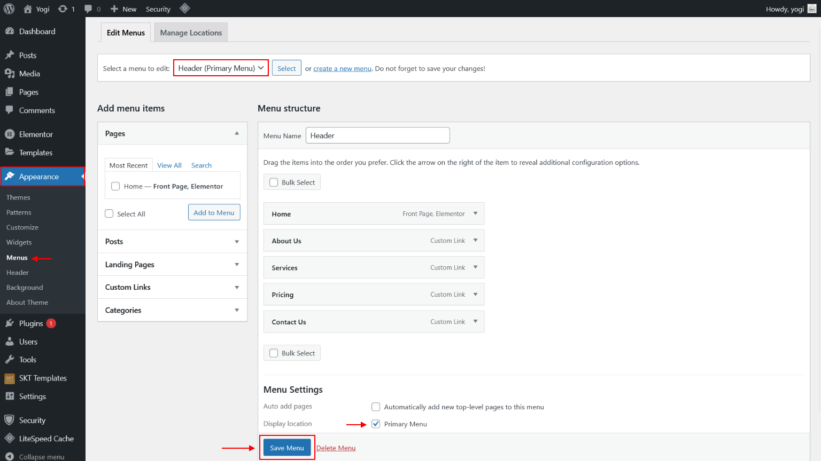Open the SKT Templates icon
The width and height of the screenshot is (821, 461).
[10, 378]
